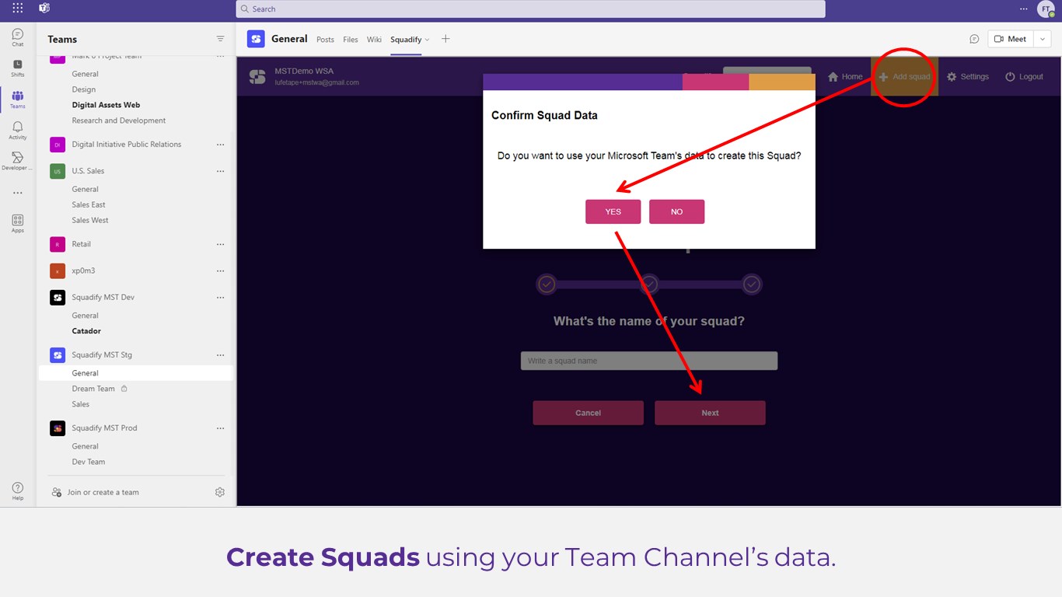Confirm with the YES button
Screen dimensions: 1062x597
click(x=613, y=211)
